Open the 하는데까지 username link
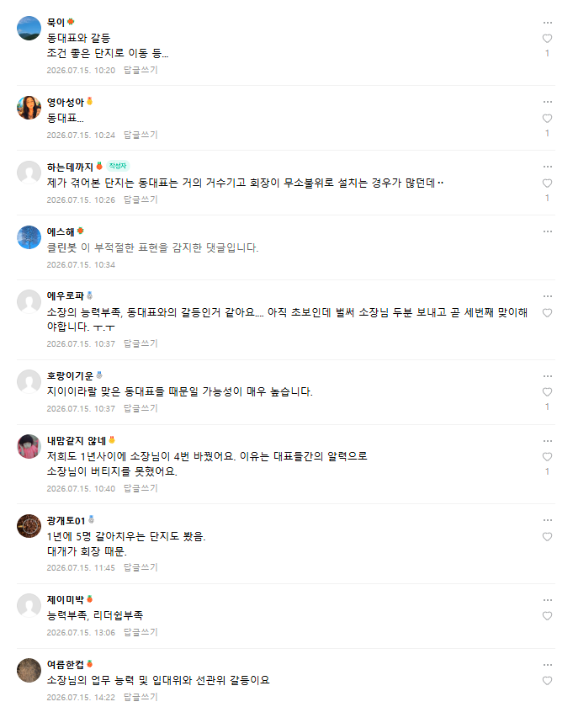This screenshot has height=723, width=573. pos(70,167)
